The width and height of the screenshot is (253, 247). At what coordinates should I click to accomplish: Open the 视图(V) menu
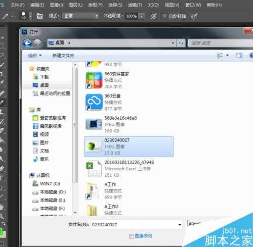click(x=172, y=5)
